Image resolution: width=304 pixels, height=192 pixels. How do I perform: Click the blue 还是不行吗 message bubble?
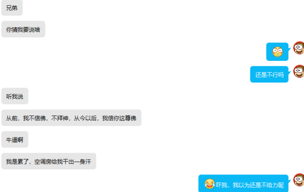[x=269, y=74]
